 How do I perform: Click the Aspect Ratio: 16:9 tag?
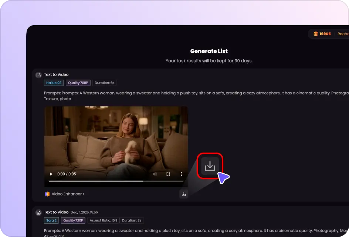coord(103,221)
